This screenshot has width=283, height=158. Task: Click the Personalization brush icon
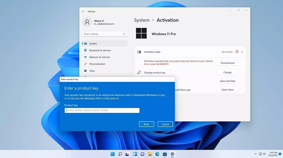tap(85, 64)
